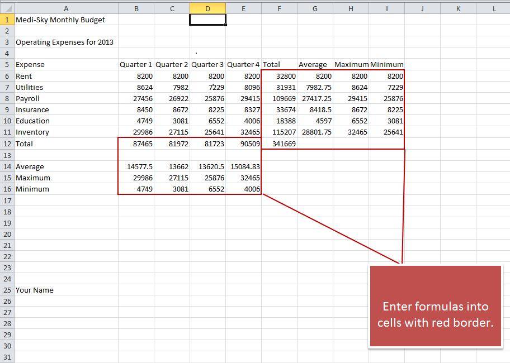510x363 pixels.
Task: Select column K header
Action: click(458, 8)
